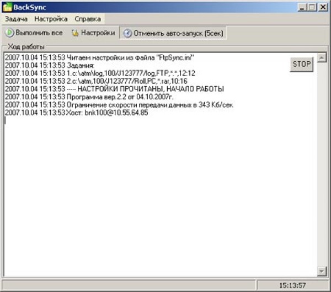Click the log scrollbar track
This screenshot has height=292, width=331.
322,165
